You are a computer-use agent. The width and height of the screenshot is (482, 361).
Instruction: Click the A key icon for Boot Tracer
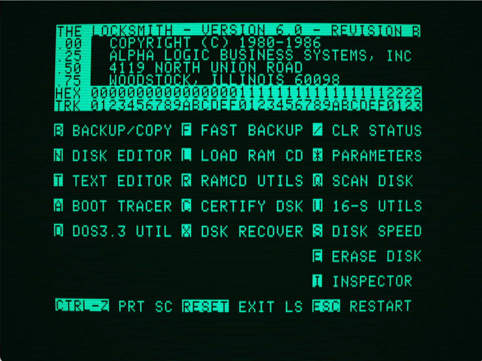(x=59, y=206)
